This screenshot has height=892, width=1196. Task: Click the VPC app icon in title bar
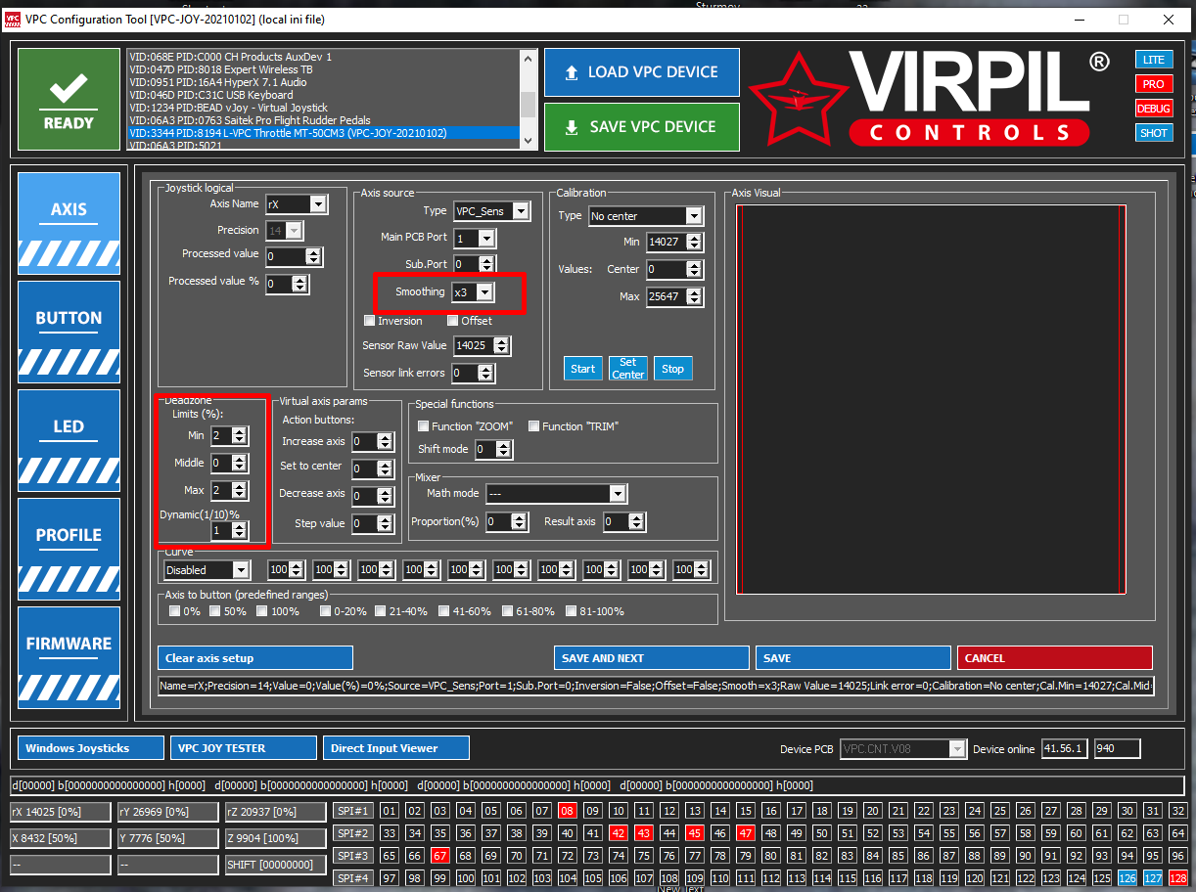pos(13,20)
